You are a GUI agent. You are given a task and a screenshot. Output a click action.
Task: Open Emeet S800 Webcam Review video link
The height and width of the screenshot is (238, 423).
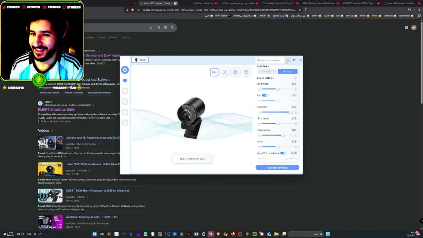tap(93, 164)
